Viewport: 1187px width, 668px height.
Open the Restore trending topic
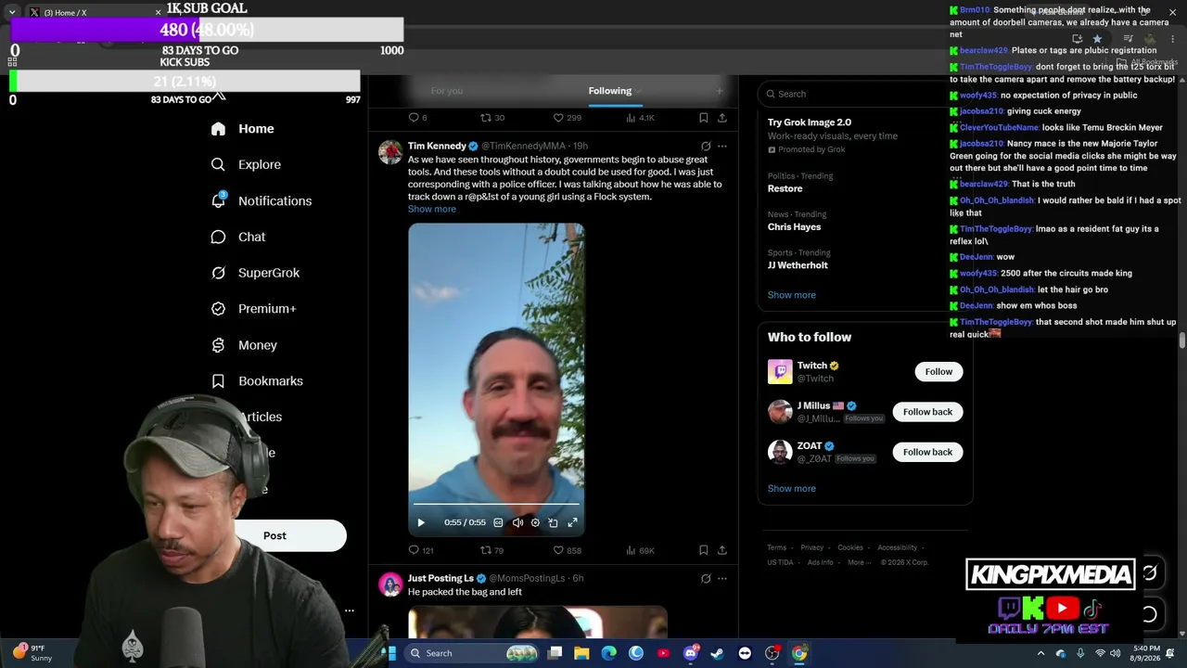785,188
